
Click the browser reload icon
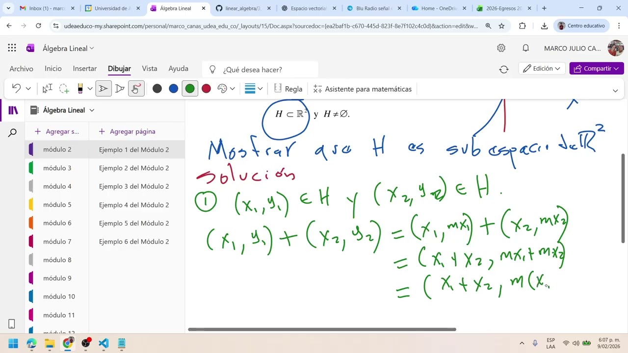point(38,26)
